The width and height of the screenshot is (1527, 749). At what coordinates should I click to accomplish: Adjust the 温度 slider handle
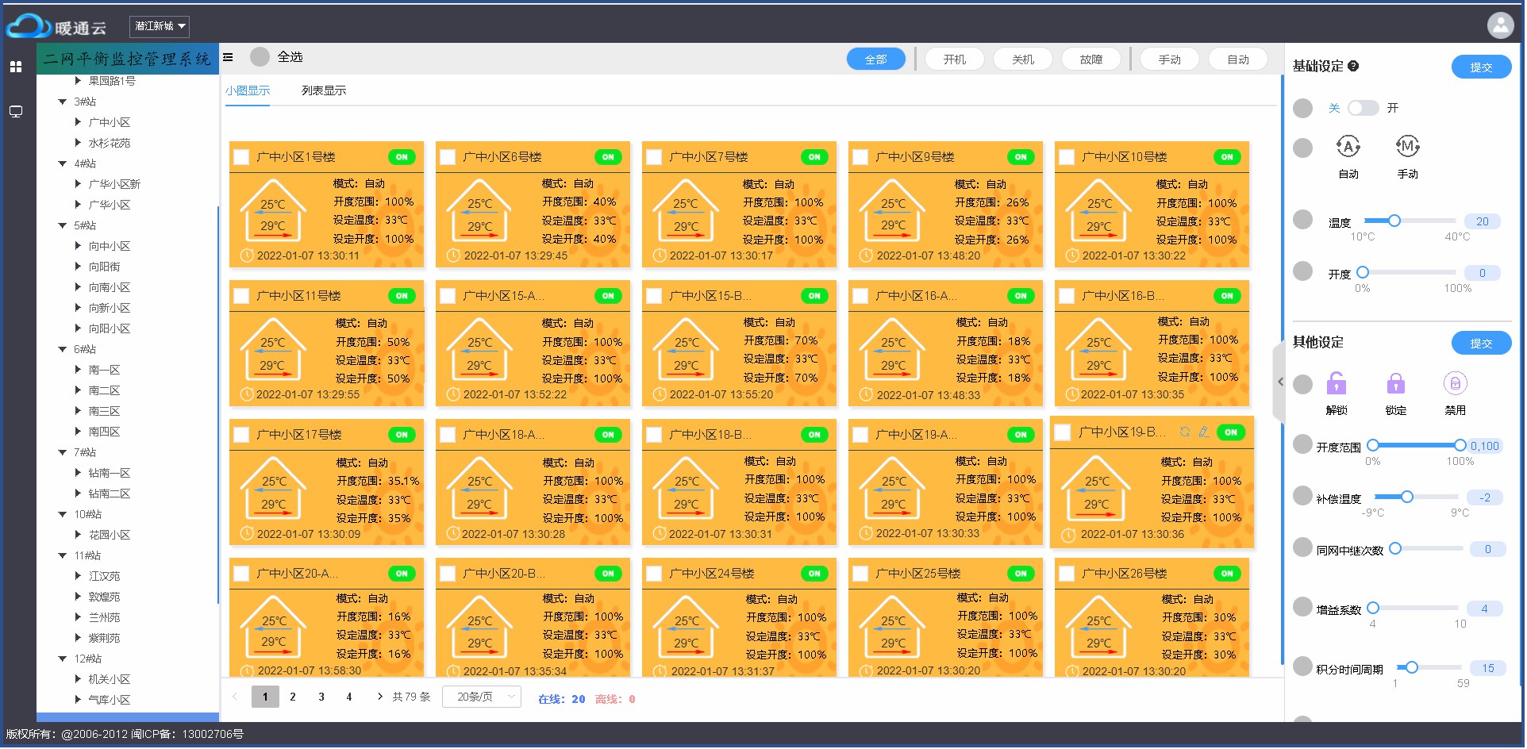pos(1394,221)
